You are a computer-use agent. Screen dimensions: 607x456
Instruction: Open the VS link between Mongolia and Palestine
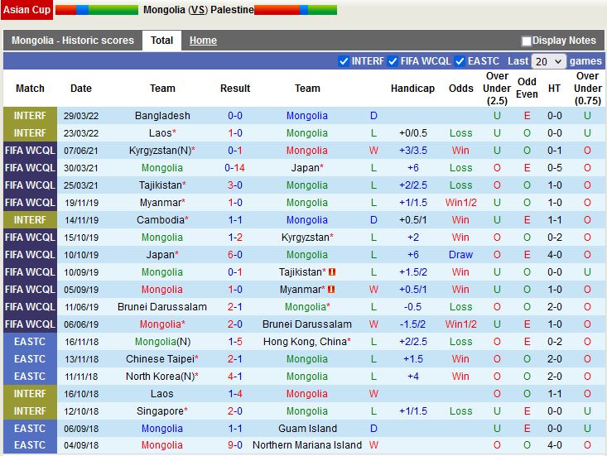click(197, 10)
